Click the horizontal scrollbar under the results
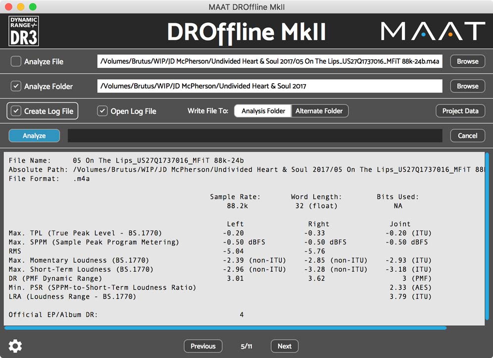 [x=225, y=328]
